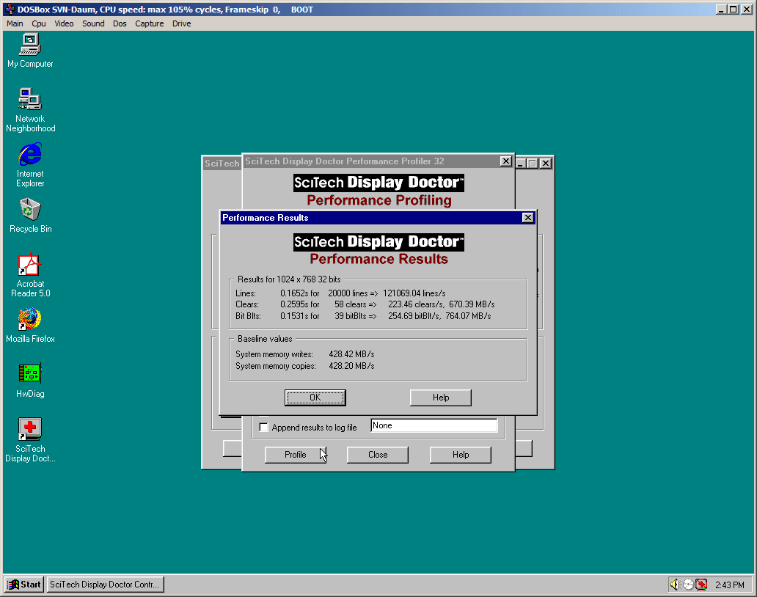This screenshot has height=597, width=757.
Task: Open the Capture menu
Action: 149,23
